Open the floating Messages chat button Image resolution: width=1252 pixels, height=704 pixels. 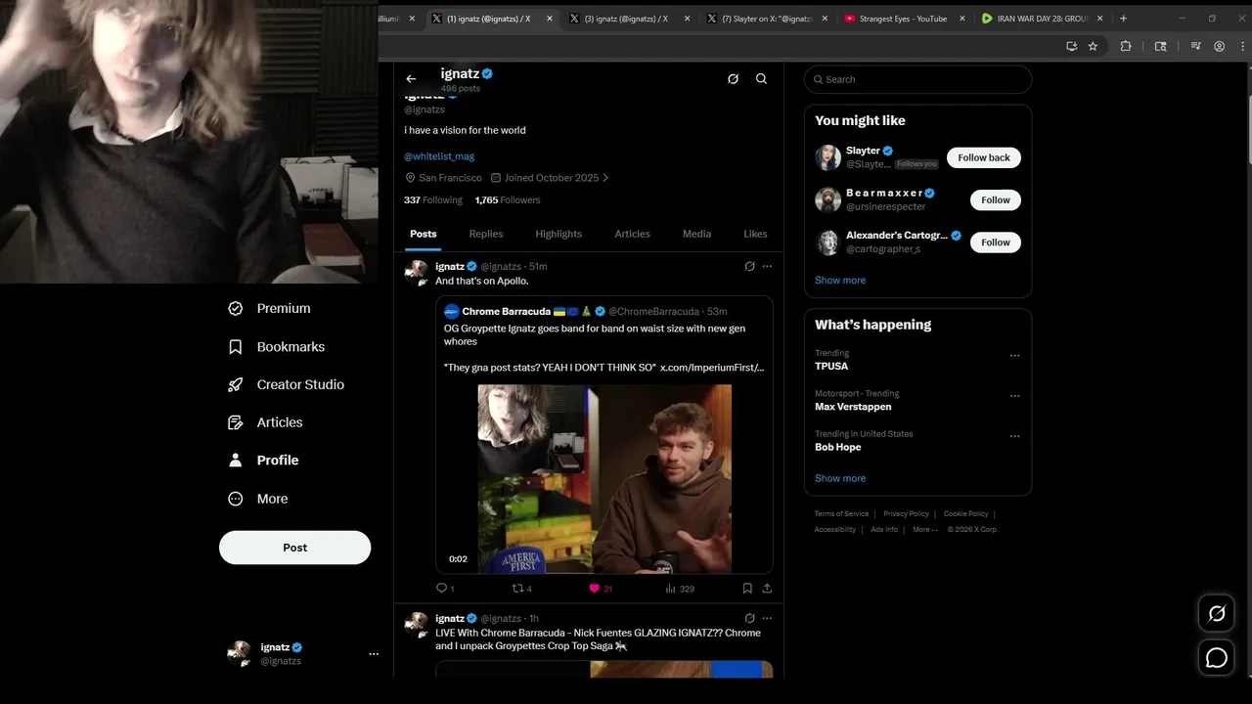(x=1217, y=659)
